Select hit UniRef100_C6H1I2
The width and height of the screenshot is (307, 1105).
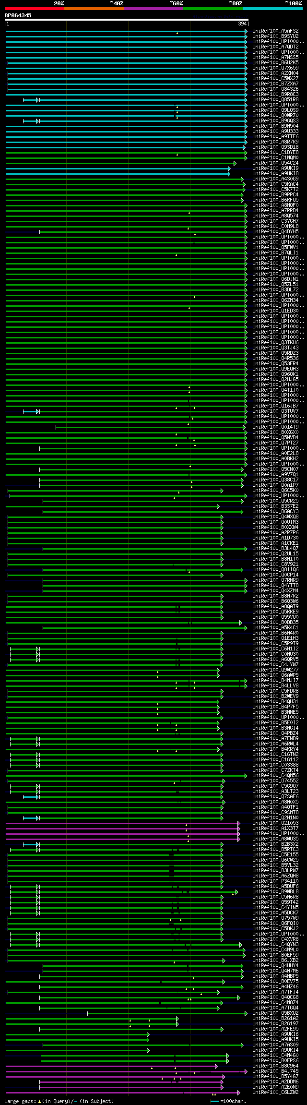click(275, 649)
